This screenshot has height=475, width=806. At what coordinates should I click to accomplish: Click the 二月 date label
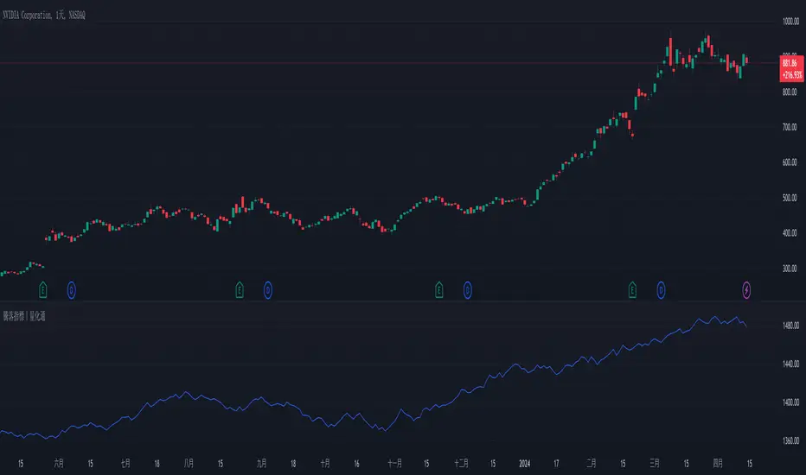tap(592, 464)
